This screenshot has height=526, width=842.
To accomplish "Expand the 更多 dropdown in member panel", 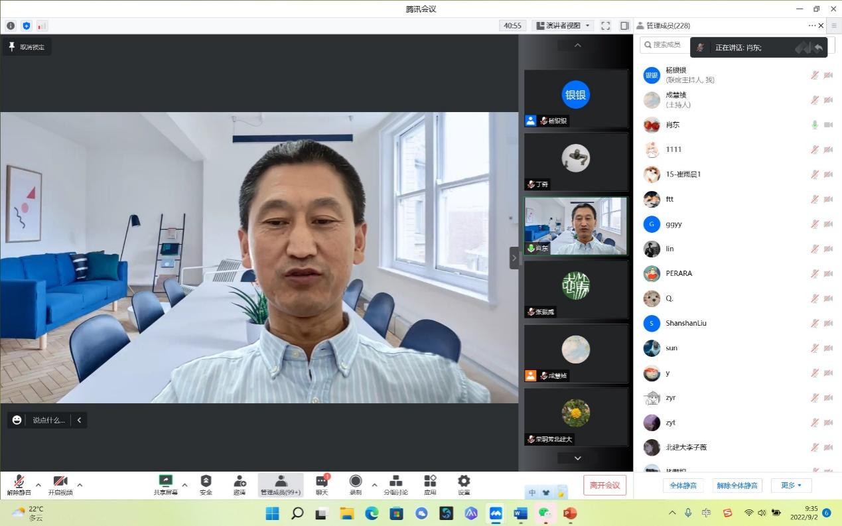I will click(791, 486).
